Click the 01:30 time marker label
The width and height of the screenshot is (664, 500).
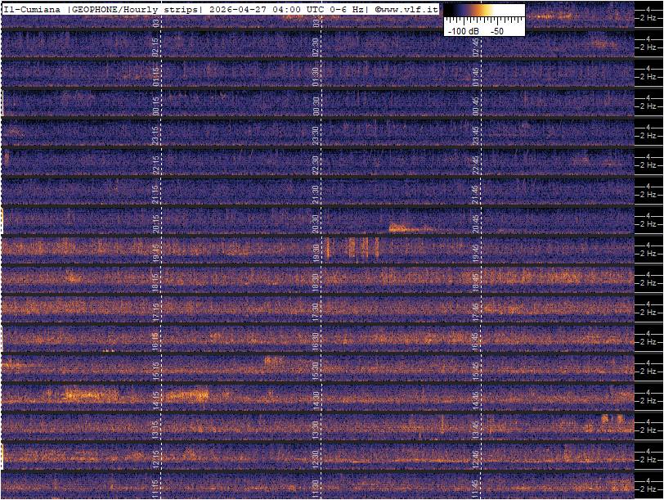(x=316, y=76)
